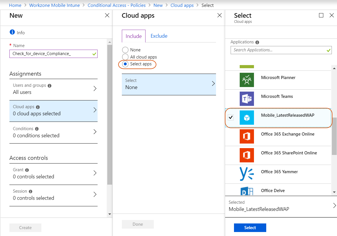Click the Office 365 Yammer icon
337x236 pixels.
point(247,174)
